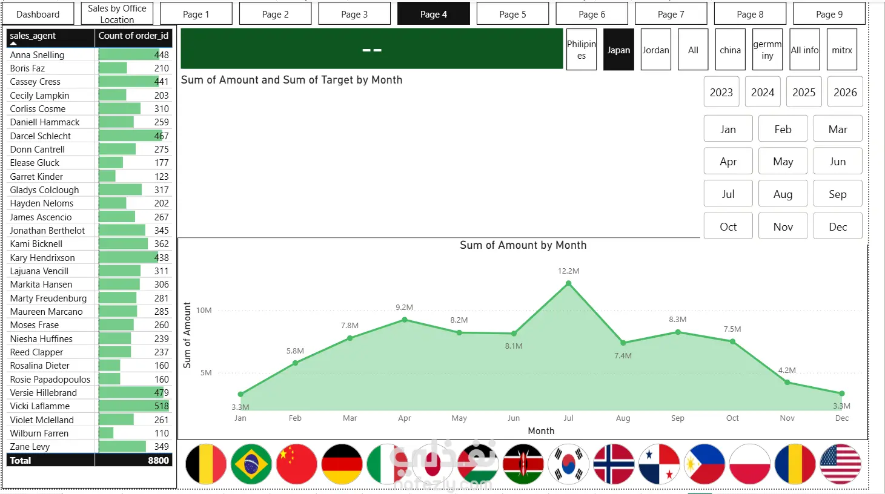Click the Philippines flag icon
The height and width of the screenshot is (494, 885).
click(704, 464)
